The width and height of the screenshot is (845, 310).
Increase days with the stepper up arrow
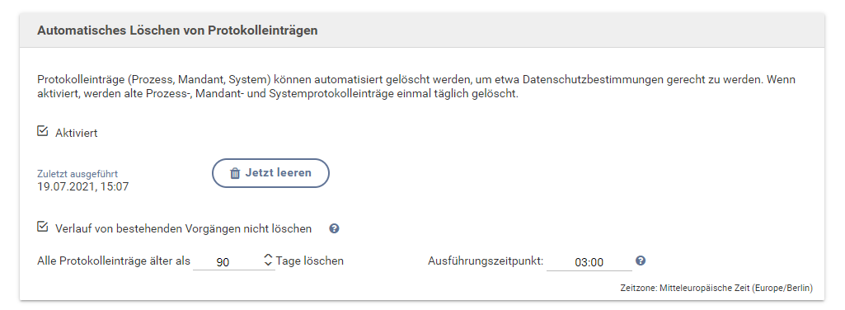(x=269, y=256)
